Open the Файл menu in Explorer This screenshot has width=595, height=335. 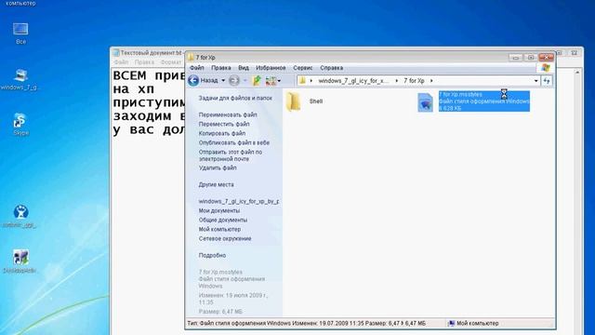(196, 68)
